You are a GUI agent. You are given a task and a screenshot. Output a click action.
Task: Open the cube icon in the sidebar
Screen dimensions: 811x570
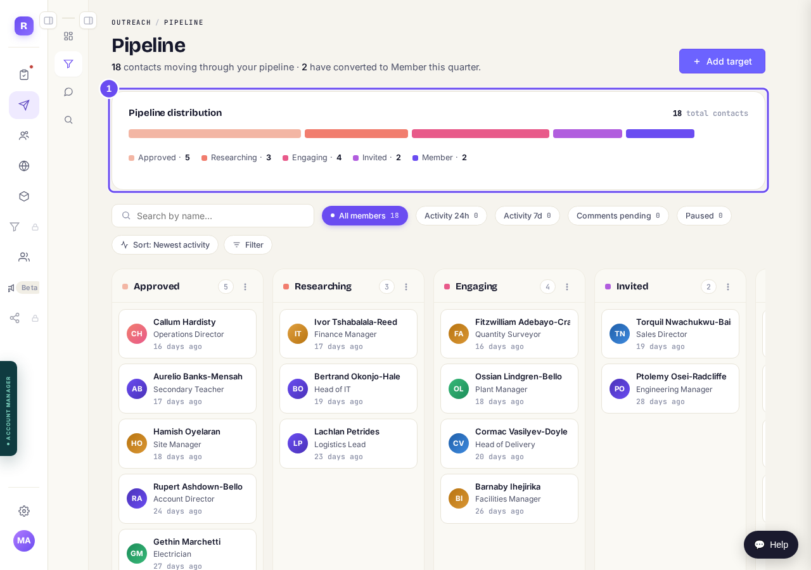pos(24,196)
